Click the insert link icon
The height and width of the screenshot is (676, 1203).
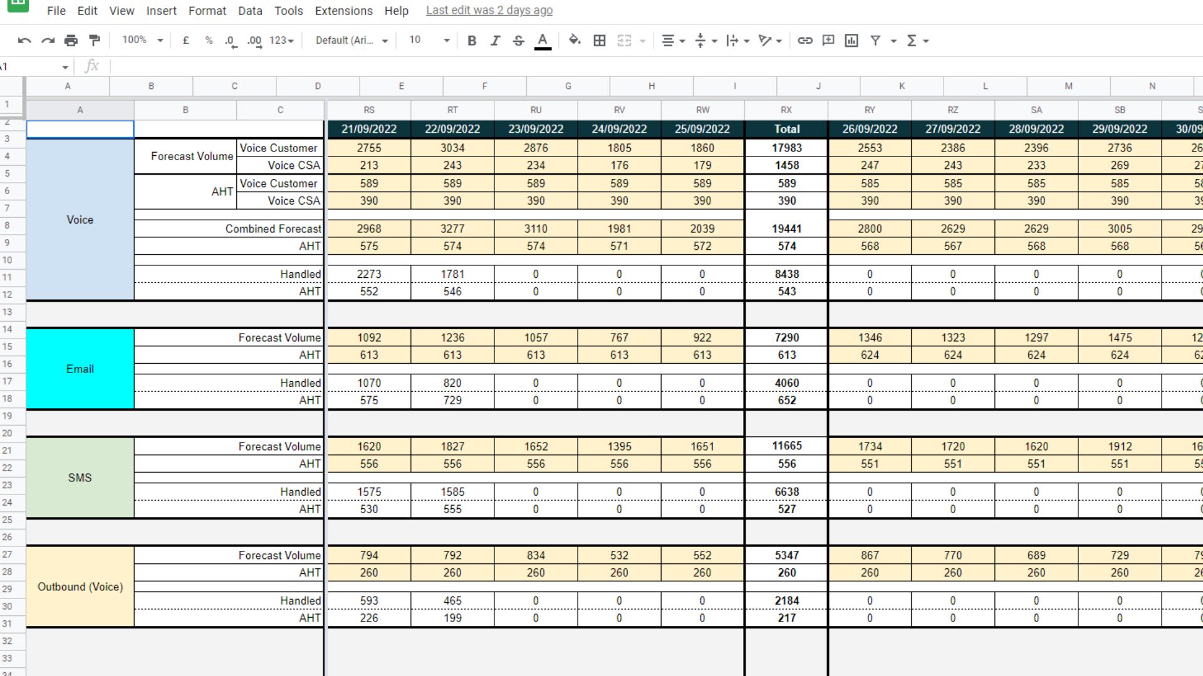(805, 41)
